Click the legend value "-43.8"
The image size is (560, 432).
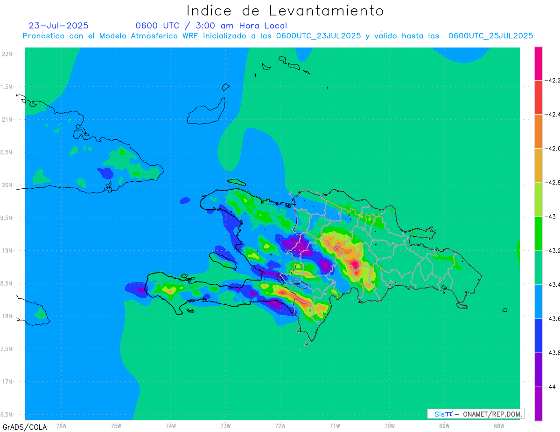(553, 352)
